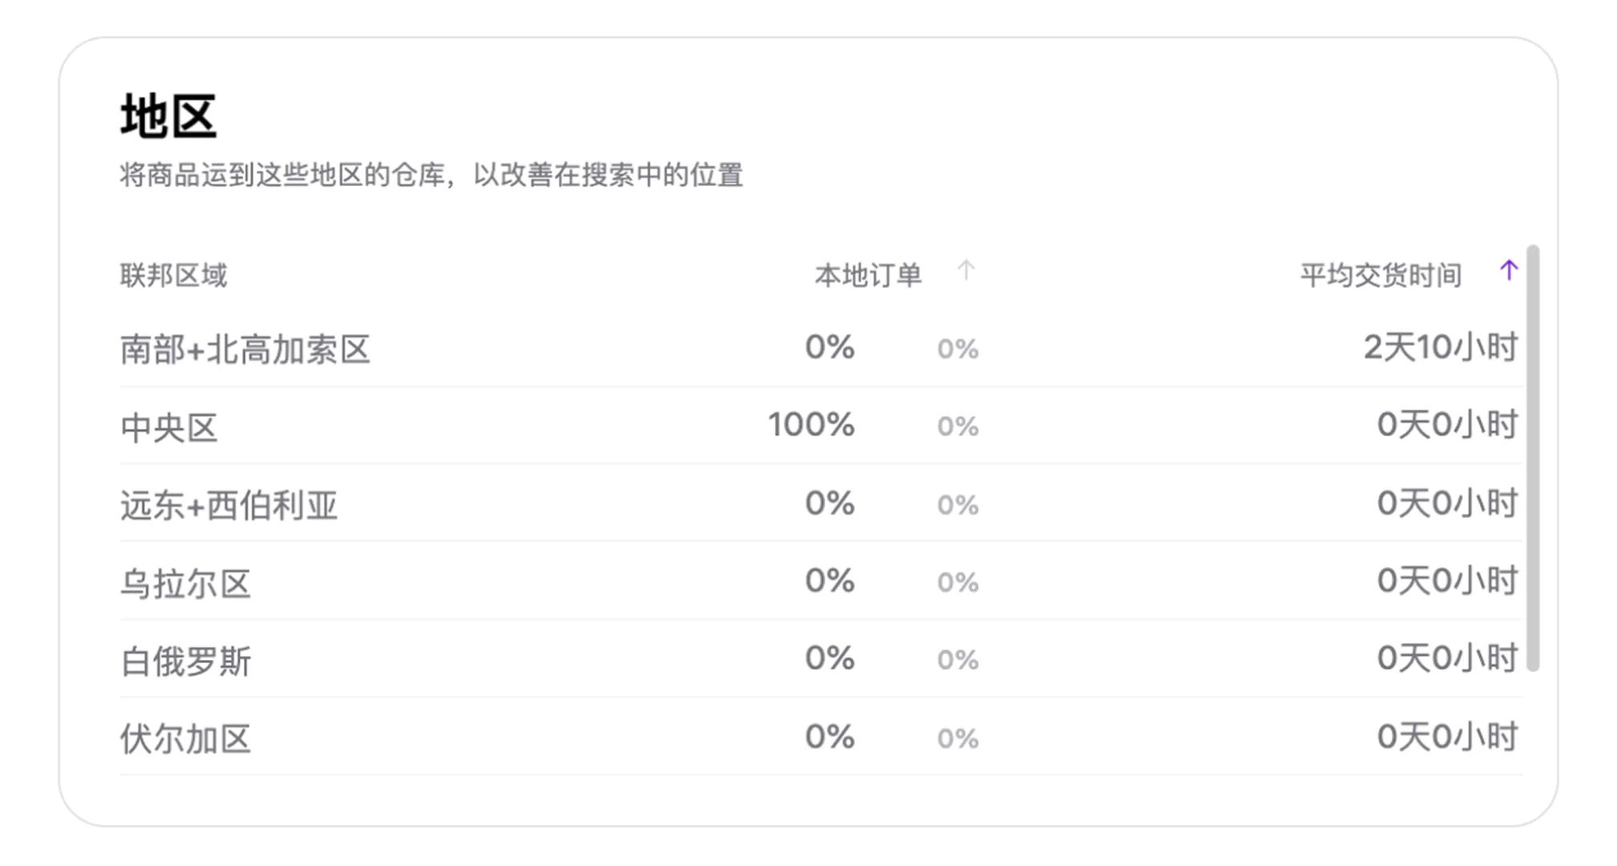The height and width of the screenshot is (866, 1617).
Task: Click the 地区 section heading
Action: tap(168, 116)
